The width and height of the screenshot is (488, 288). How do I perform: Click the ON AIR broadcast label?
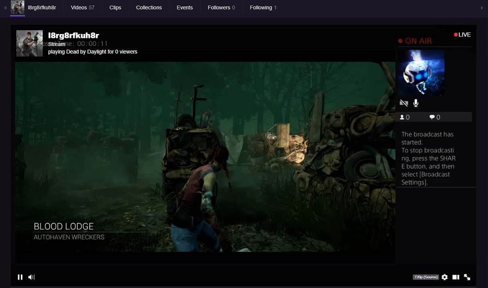pyautogui.click(x=415, y=41)
